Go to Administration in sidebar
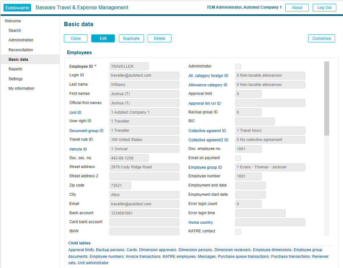343x268 pixels. [21, 40]
